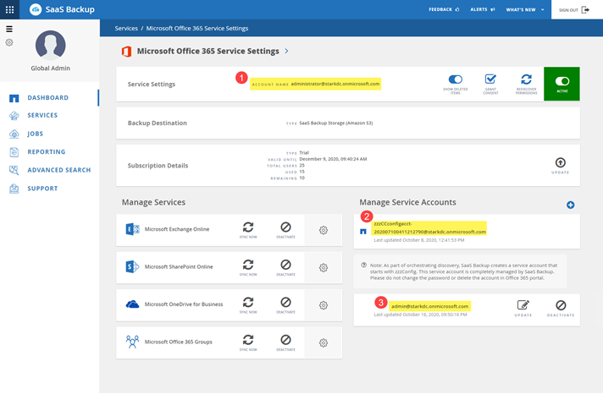Click Services breadcrumb link
This screenshot has height=394, width=603.
tap(127, 28)
